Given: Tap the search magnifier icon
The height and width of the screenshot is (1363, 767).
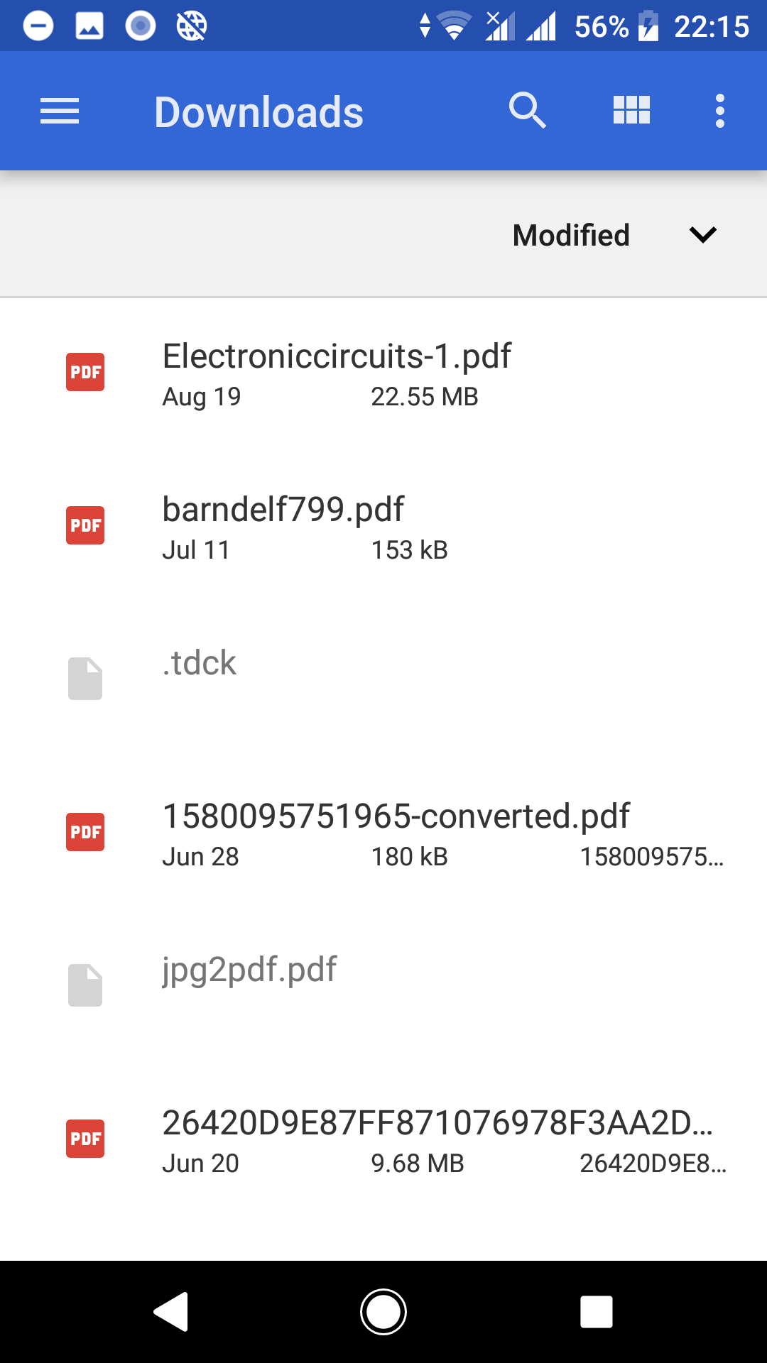Looking at the screenshot, I should (x=527, y=111).
